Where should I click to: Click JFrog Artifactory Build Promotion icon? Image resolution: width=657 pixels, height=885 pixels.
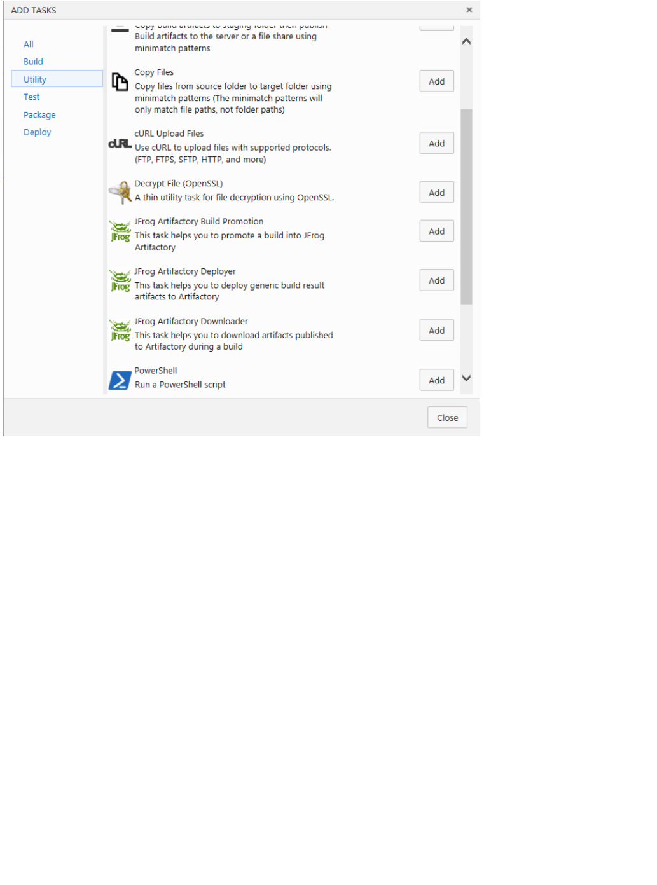click(120, 231)
